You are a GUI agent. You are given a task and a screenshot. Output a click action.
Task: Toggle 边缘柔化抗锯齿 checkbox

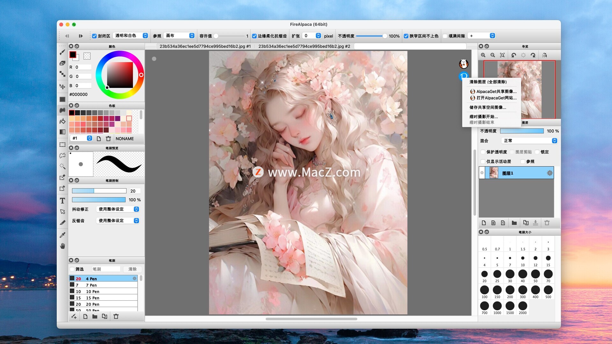pos(254,36)
